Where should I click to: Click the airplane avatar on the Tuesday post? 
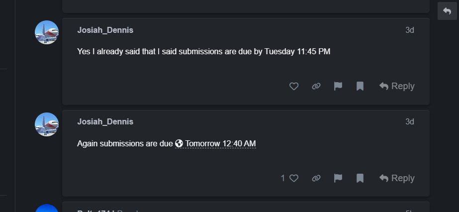click(x=47, y=32)
